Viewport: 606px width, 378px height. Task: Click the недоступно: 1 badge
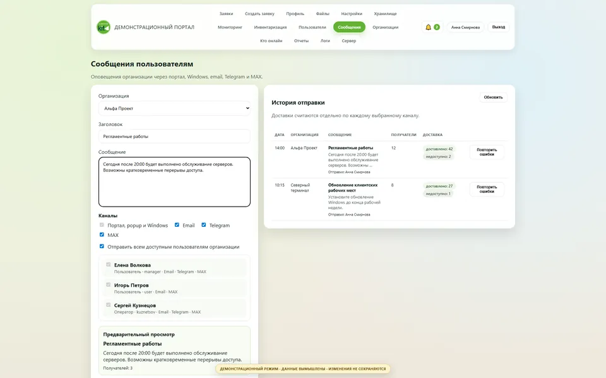(438, 193)
